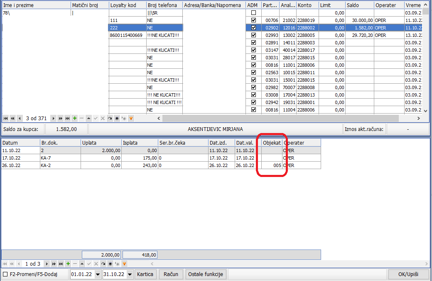Jump to last record in transactions navigator

click(61, 264)
